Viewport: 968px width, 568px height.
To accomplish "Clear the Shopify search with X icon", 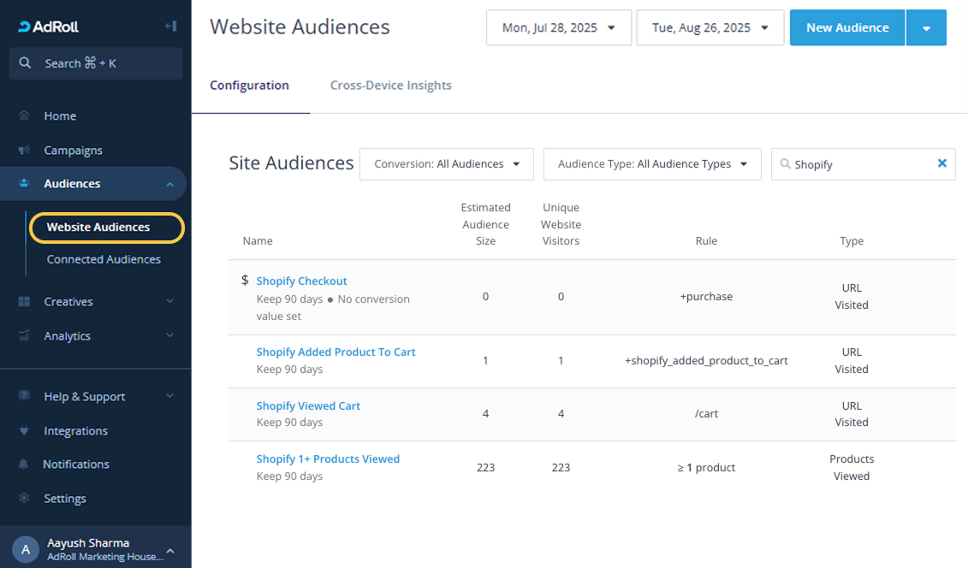I will (x=941, y=163).
